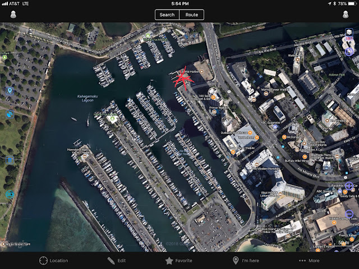This screenshot has width=359, height=269.
Task: Select the McDonald's restaurant marker
Action: (x=284, y=137)
